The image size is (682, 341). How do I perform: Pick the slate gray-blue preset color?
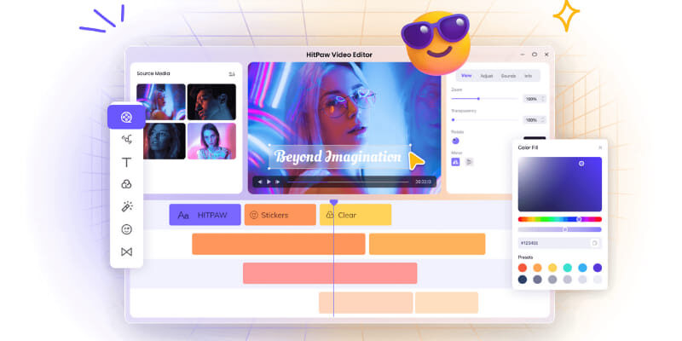[x=538, y=280]
